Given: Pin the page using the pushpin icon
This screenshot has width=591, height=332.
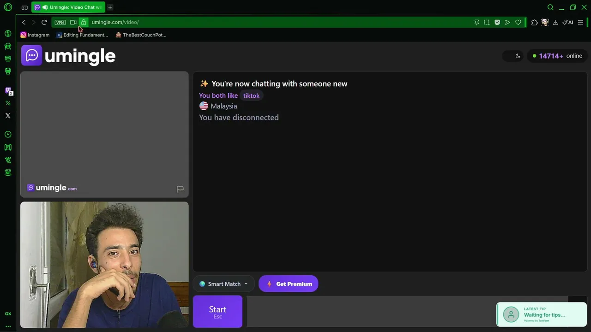Looking at the screenshot, I should pos(476,22).
